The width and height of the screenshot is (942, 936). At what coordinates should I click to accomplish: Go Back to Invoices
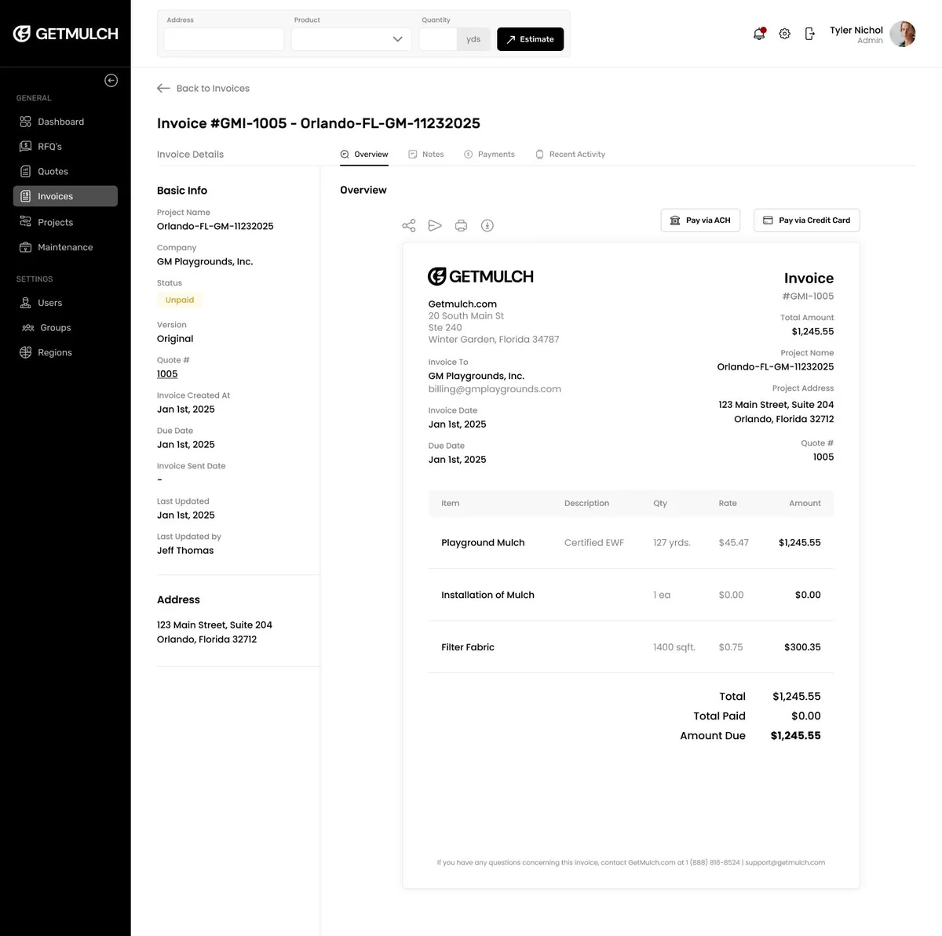pyautogui.click(x=203, y=88)
